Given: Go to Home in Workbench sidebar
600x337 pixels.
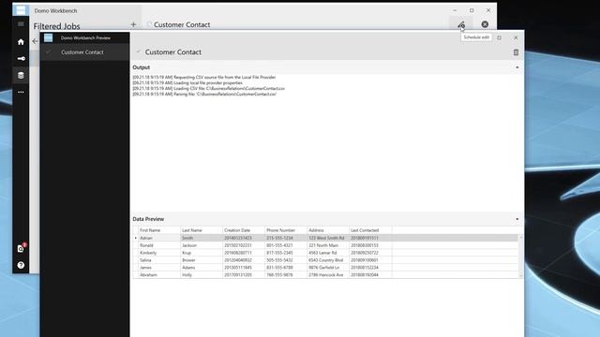Looking at the screenshot, I should 21,41.
